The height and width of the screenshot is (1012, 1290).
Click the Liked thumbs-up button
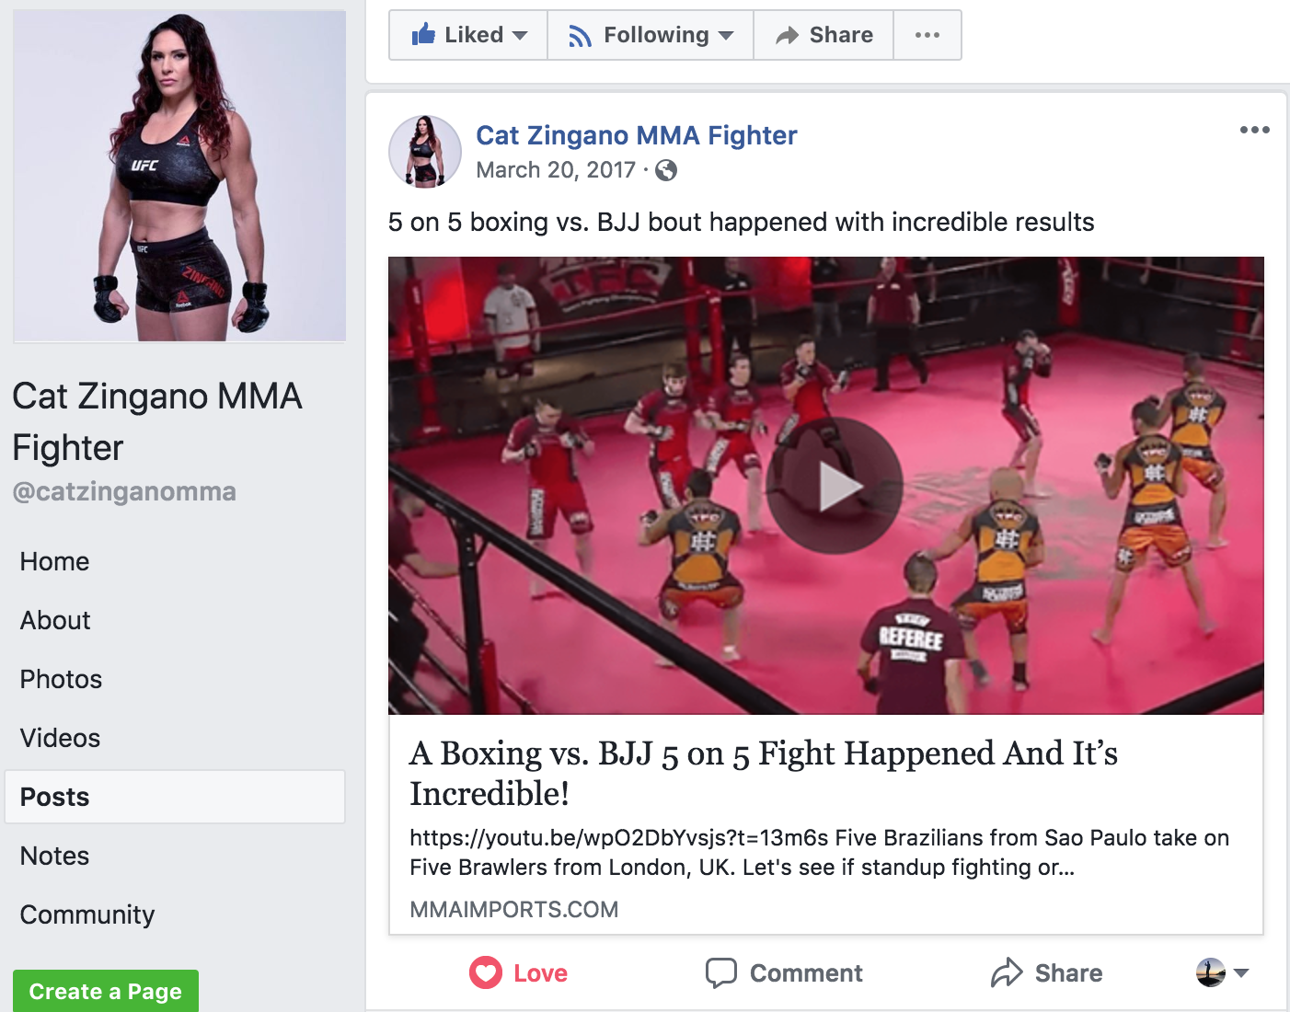pos(468,35)
